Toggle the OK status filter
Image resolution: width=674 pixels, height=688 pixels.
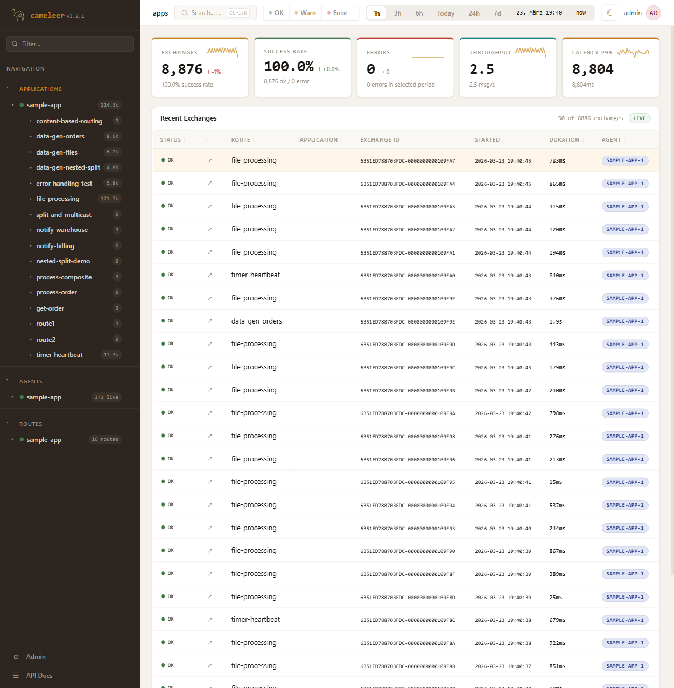pyautogui.click(x=276, y=13)
